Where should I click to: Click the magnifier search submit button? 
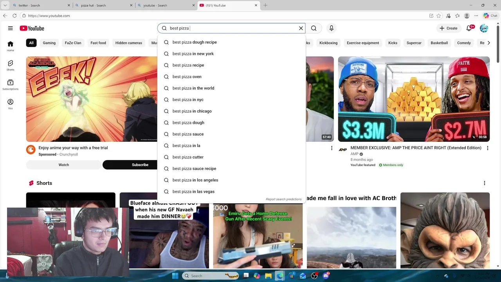[314, 28]
